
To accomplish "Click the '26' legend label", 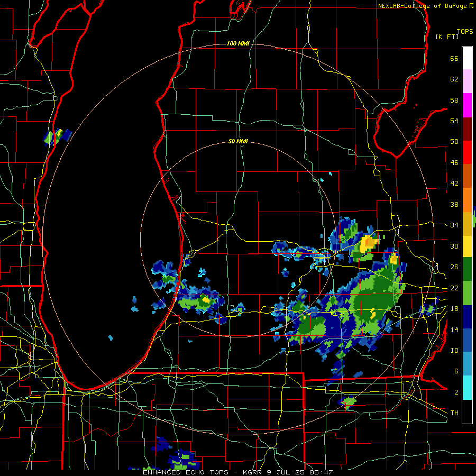I will (454, 267).
